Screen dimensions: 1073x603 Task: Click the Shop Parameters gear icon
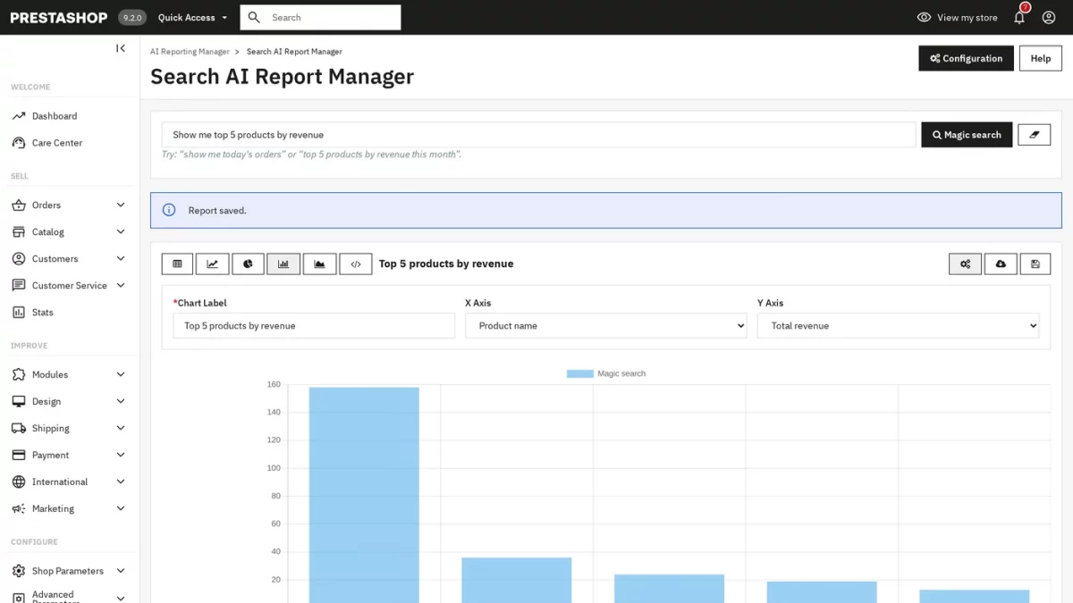pos(18,572)
